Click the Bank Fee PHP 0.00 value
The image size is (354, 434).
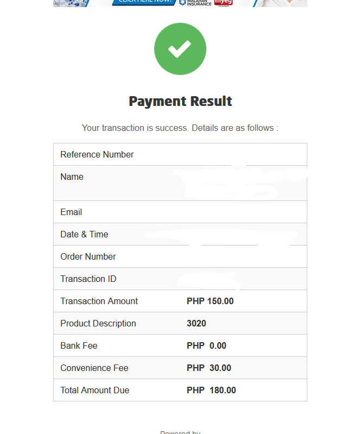pyautogui.click(x=206, y=346)
